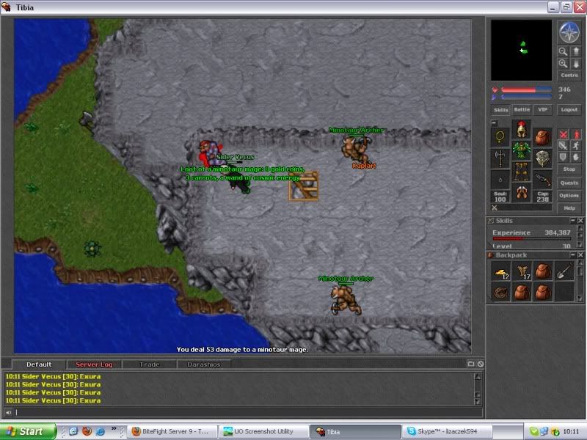Image resolution: width=587 pixels, height=440 pixels.
Task: Open a new chat channel icon
Action: click(x=471, y=364)
